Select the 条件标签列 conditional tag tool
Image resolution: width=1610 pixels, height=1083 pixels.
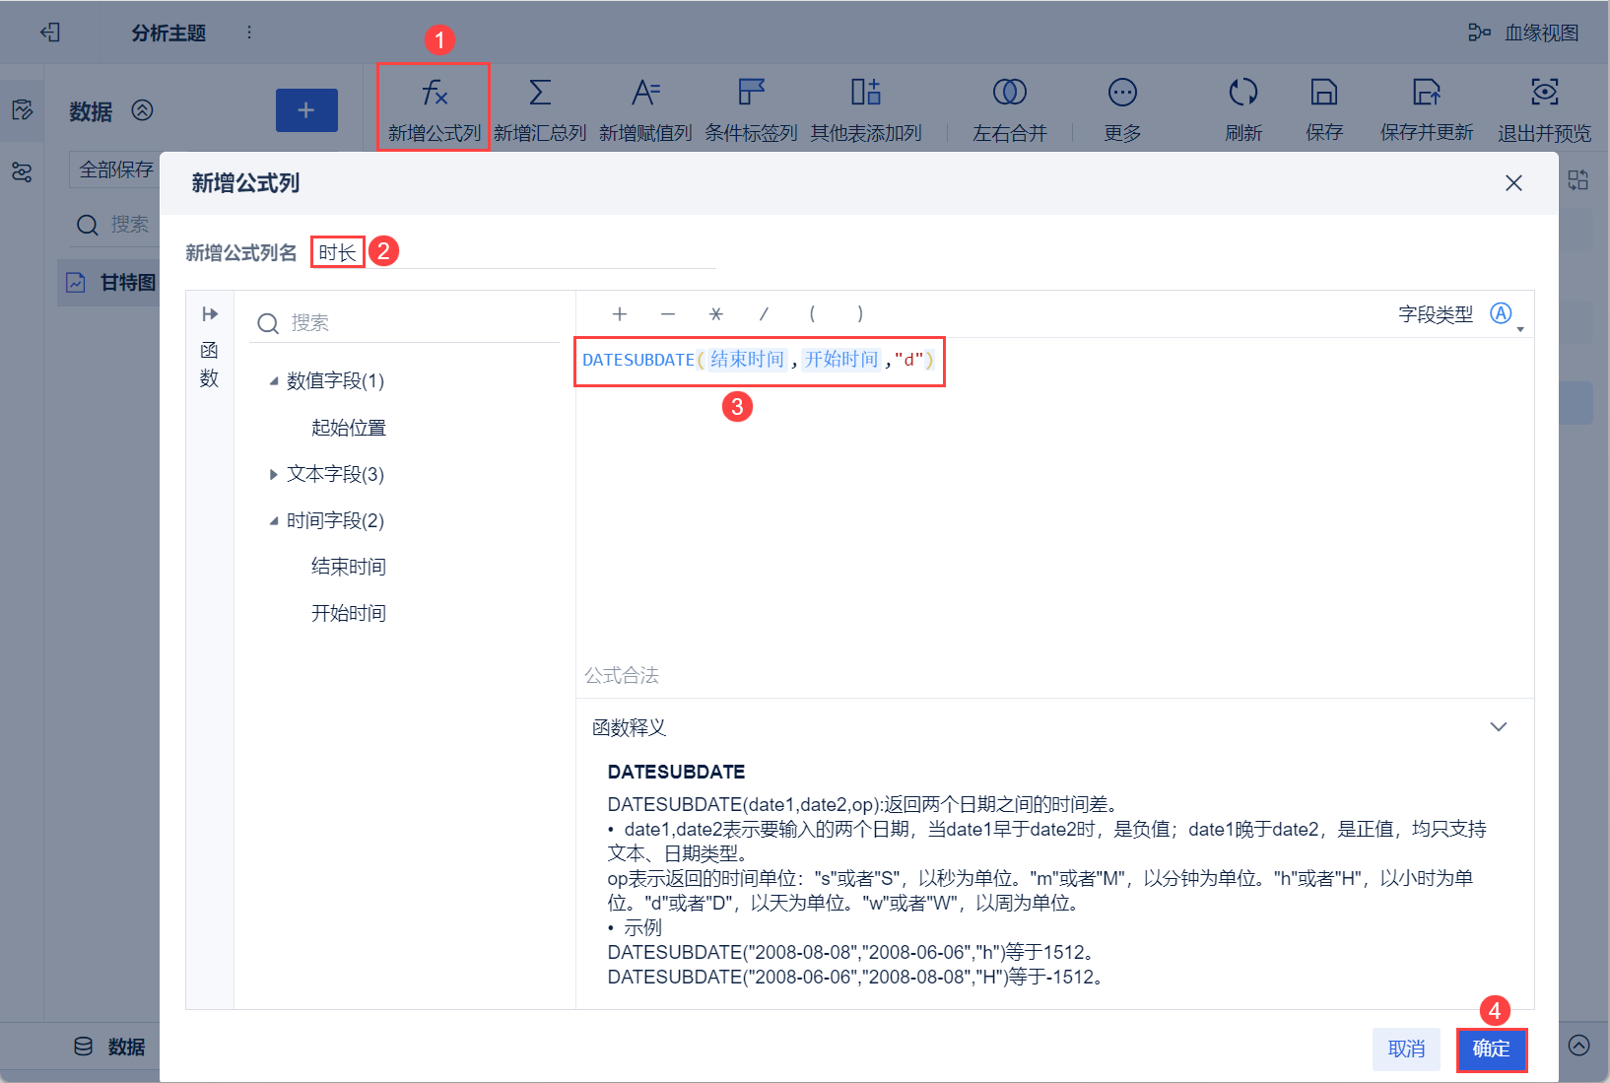(751, 106)
